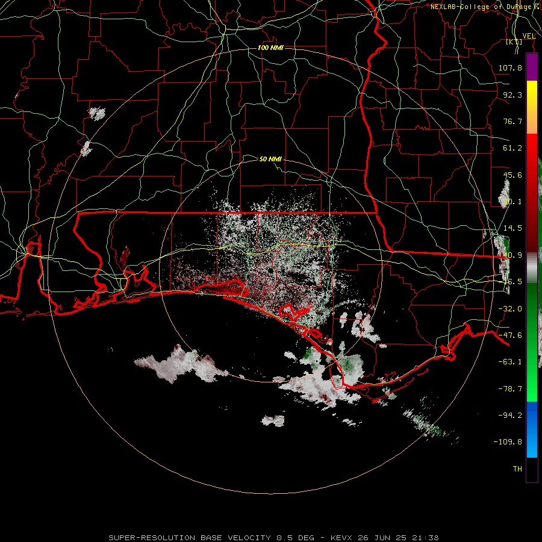Click the -78.7 legend value
Image resolution: width=542 pixels, height=542 pixels.
pyautogui.click(x=510, y=389)
